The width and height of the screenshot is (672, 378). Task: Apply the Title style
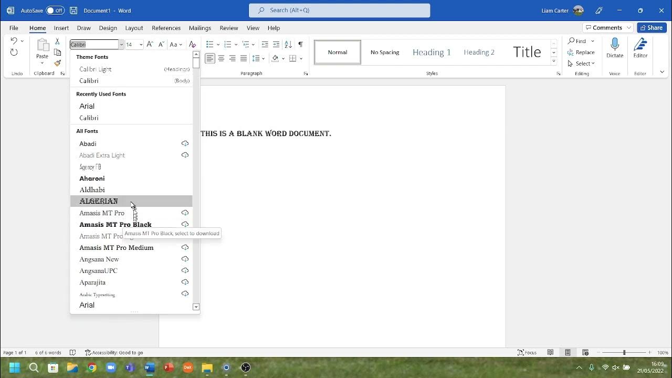pyautogui.click(x=527, y=52)
